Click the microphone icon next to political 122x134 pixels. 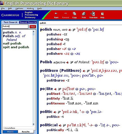[x=64, y=125]
